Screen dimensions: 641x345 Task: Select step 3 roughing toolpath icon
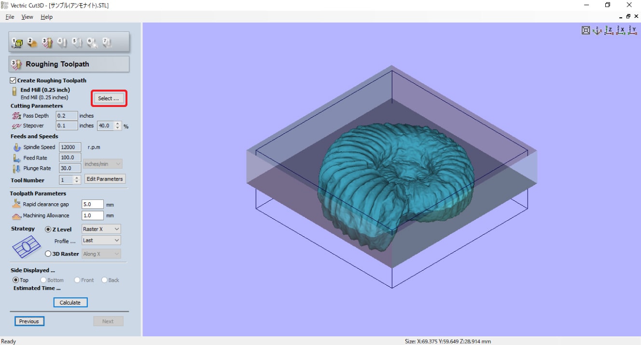(47, 43)
